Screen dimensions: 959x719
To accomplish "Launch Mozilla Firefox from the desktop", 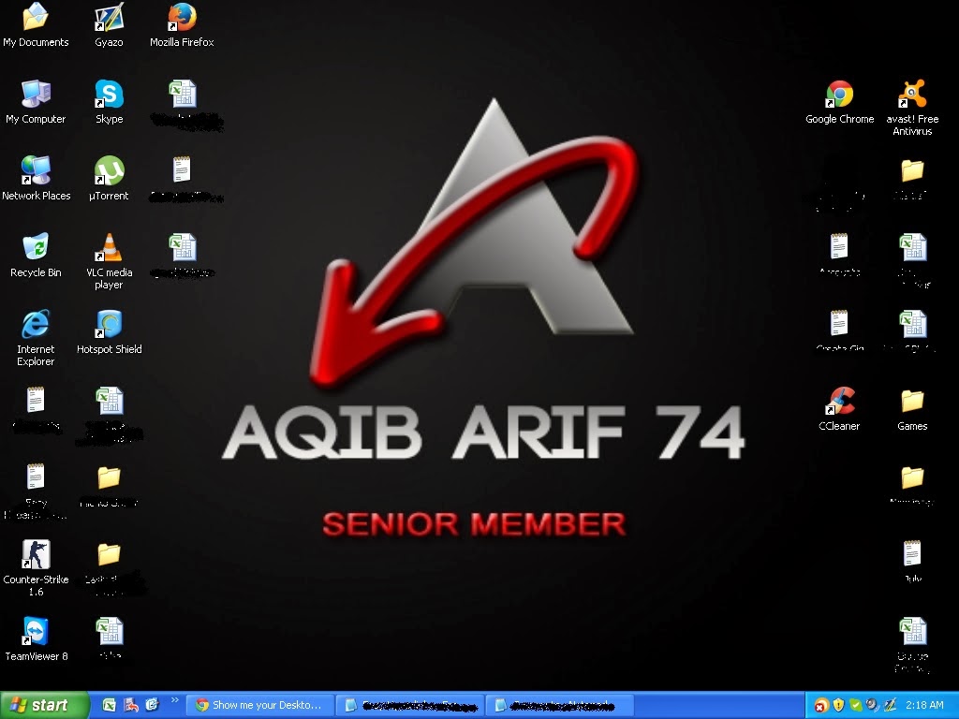I will (182, 24).
